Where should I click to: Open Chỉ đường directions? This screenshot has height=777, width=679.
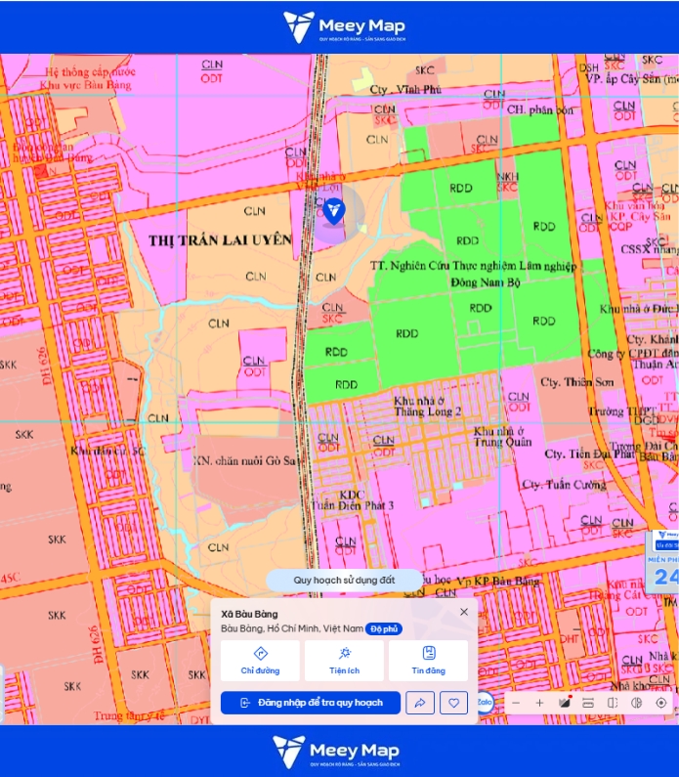pos(260,661)
